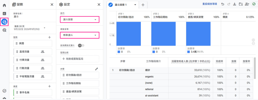
Task: Click the users icon on 平板電腦流量 segment
Action: 43,76
